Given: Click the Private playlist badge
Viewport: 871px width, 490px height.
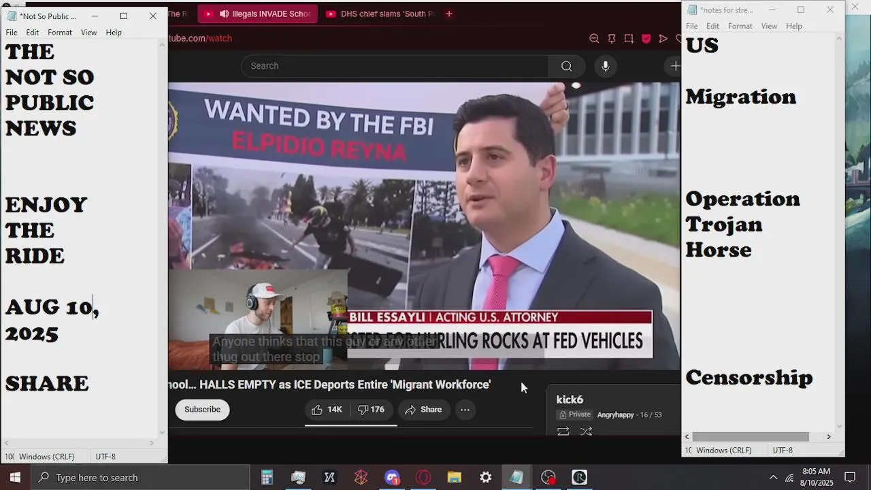Looking at the screenshot, I should 575,414.
